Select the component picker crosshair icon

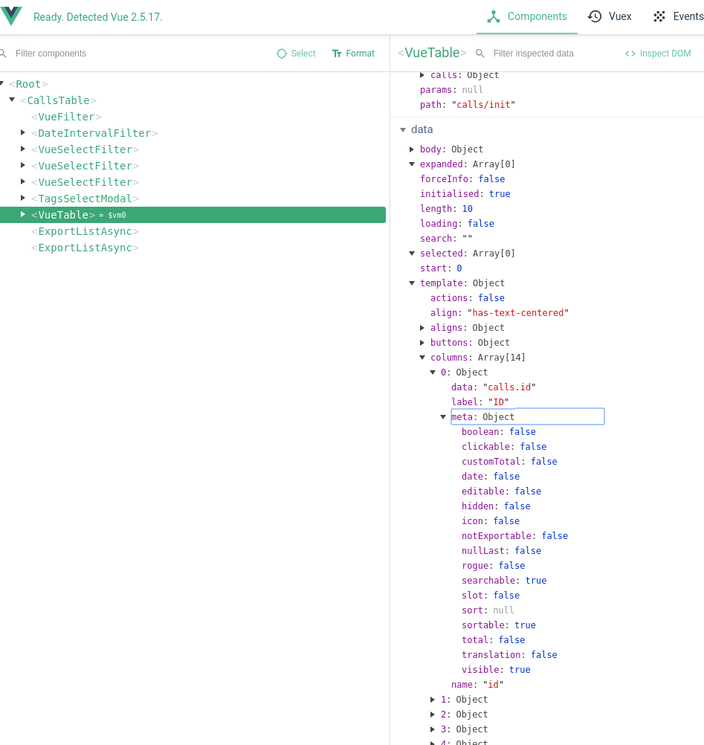click(x=282, y=54)
